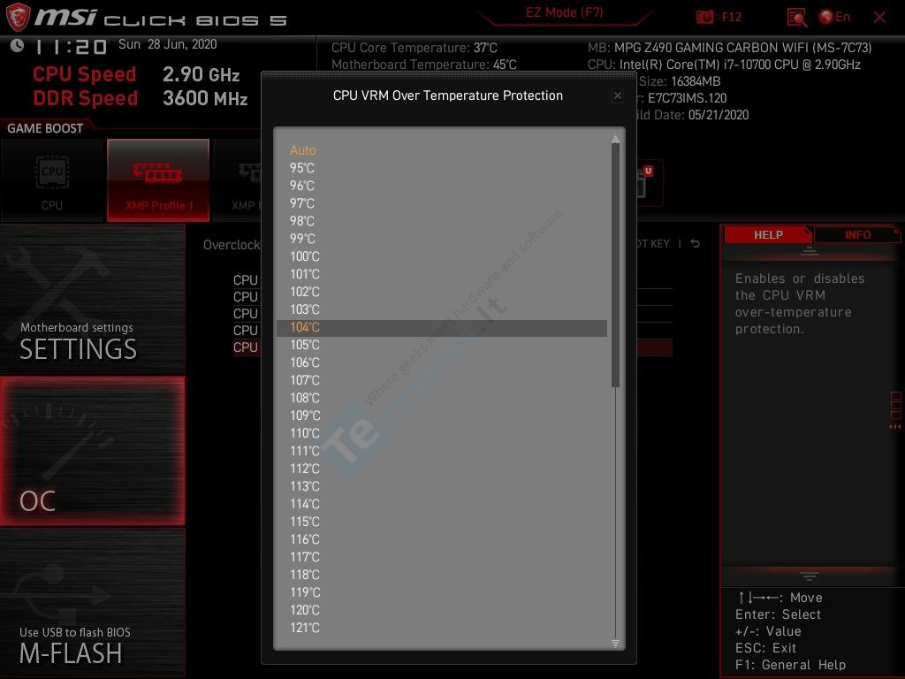Switch to EZ Mode (F7)
This screenshot has height=679, width=905.
tap(565, 12)
